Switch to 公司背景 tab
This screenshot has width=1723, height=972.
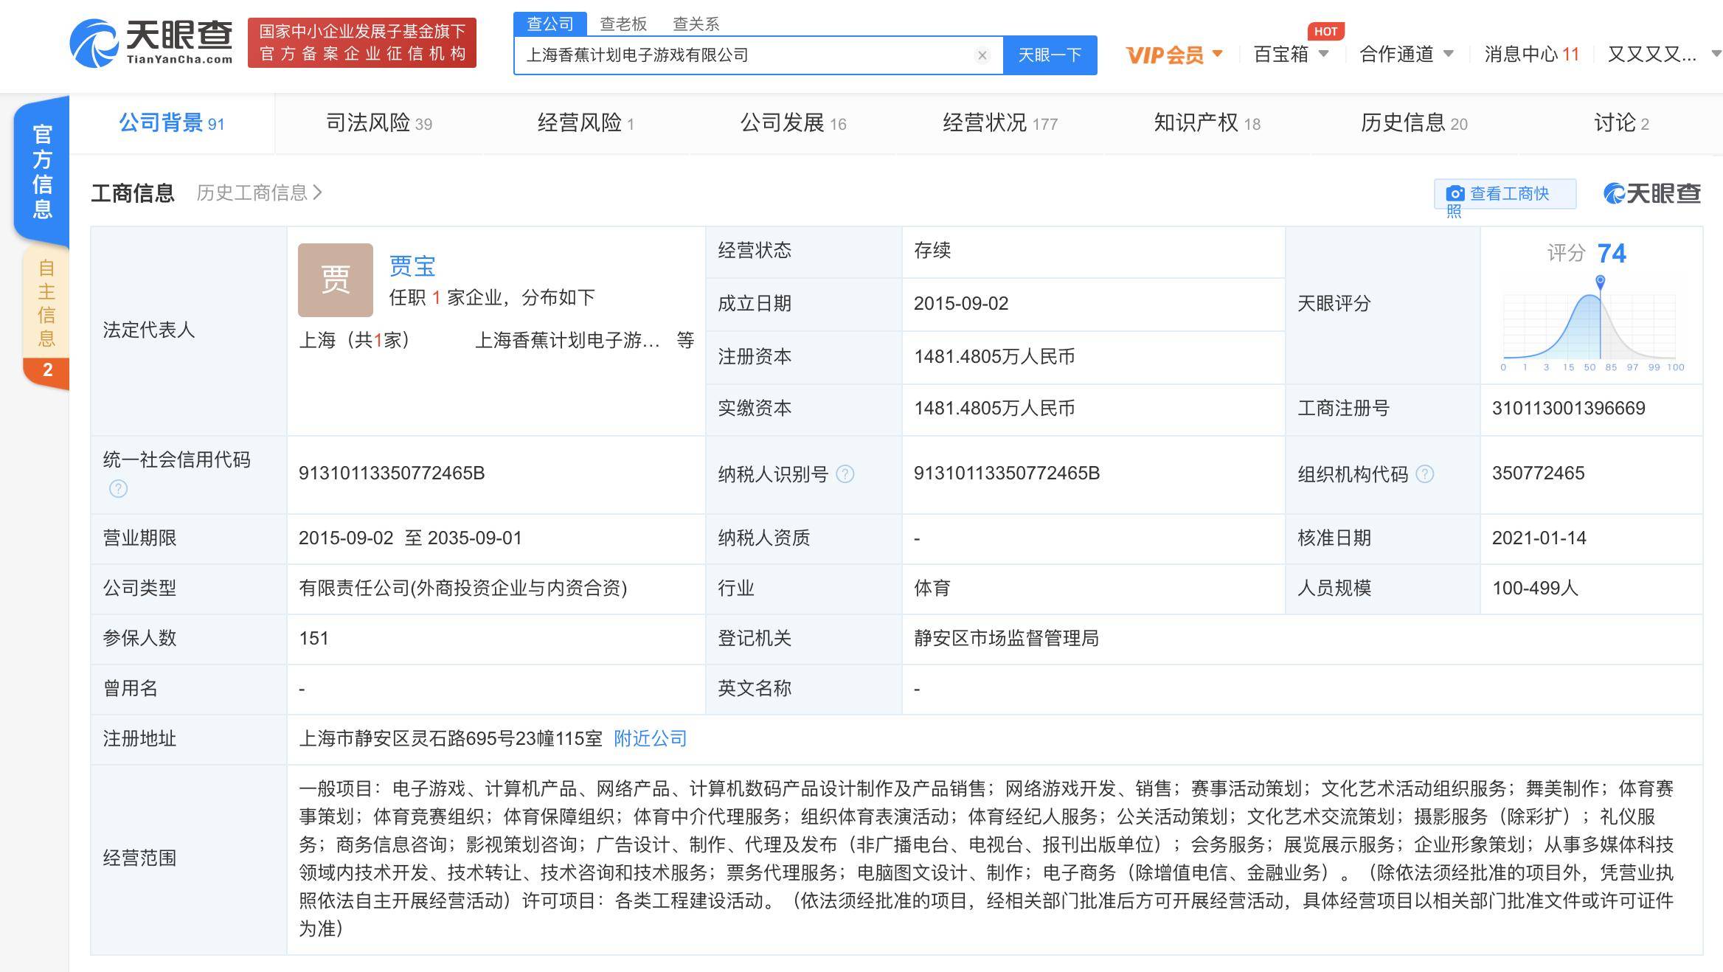(x=172, y=123)
